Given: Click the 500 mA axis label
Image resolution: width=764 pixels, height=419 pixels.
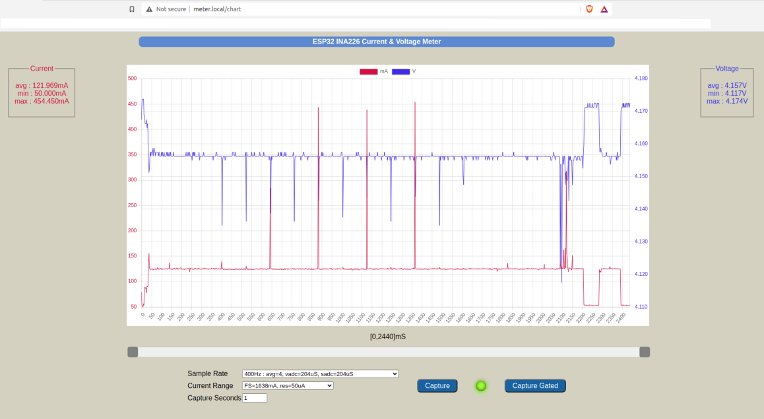Looking at the screenshot, I should [132, 79].
